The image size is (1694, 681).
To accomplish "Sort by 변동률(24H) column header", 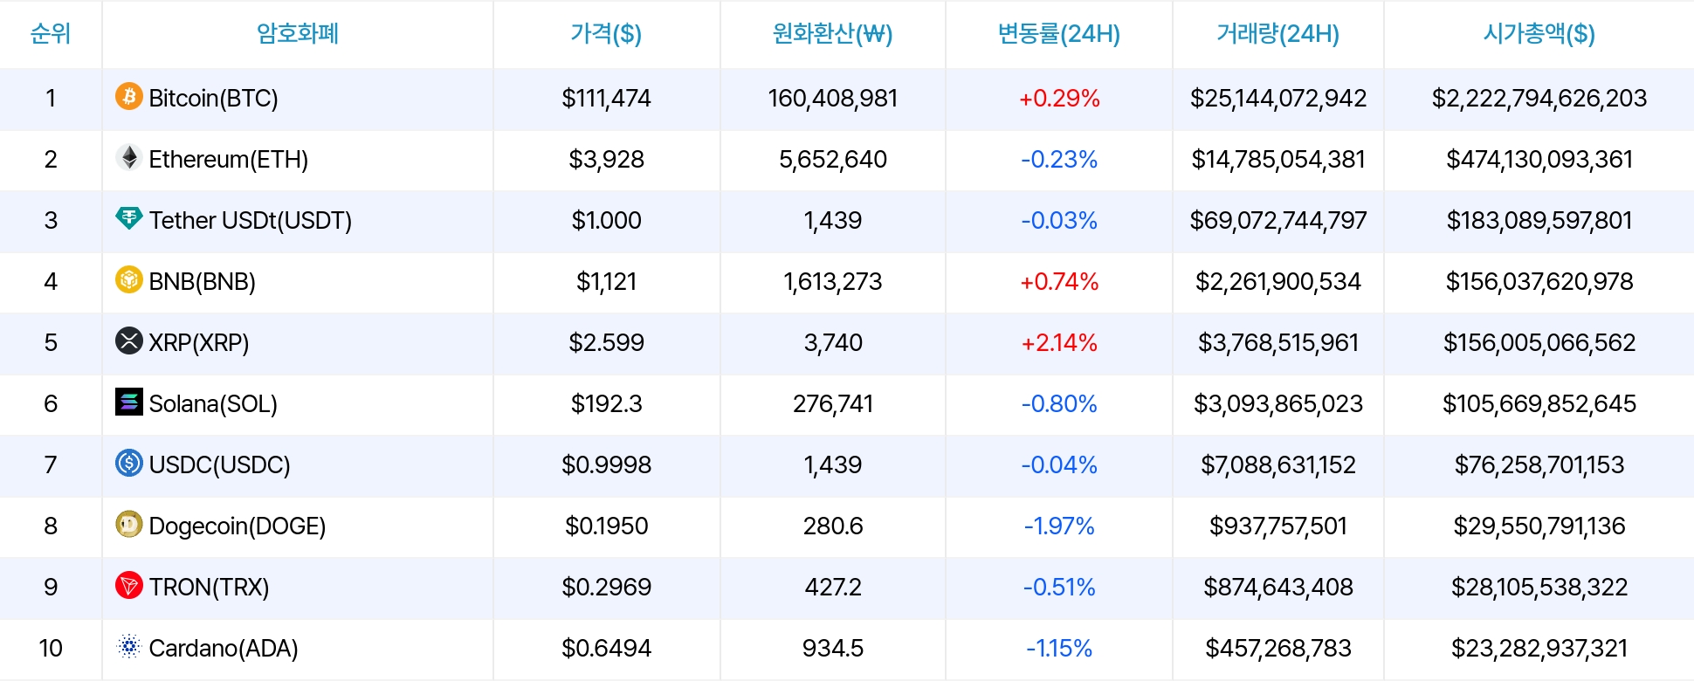I will click(x=1058, y=34).
